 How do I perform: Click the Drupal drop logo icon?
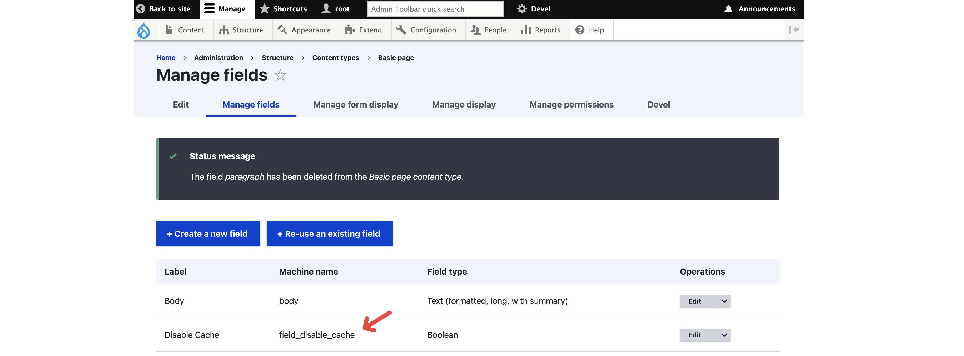[144, 30]
